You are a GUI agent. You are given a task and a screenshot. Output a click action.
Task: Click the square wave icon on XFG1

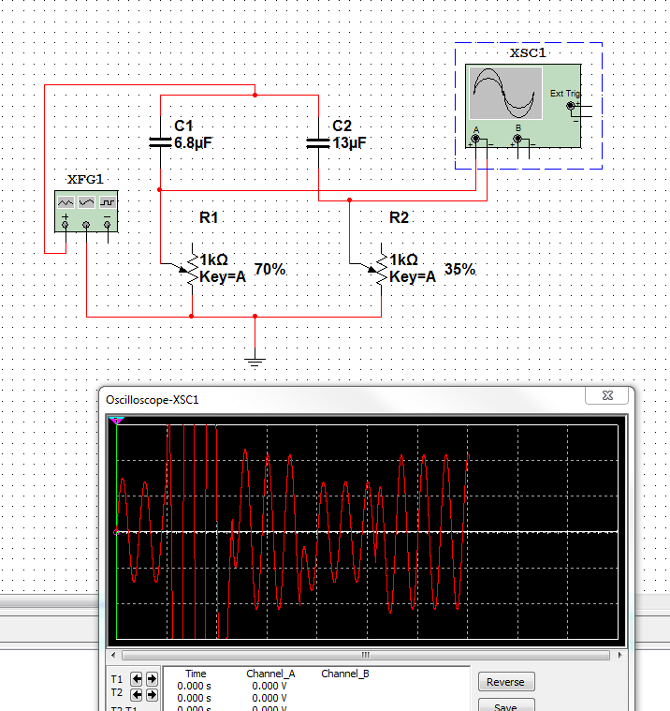tap(108, 202)
